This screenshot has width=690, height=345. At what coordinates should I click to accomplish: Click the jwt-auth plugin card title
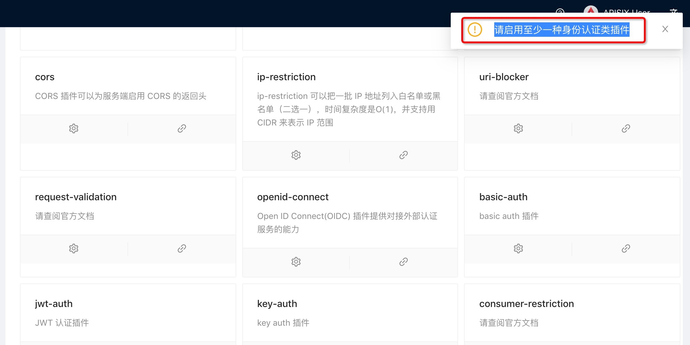click(x=53, y=304)
